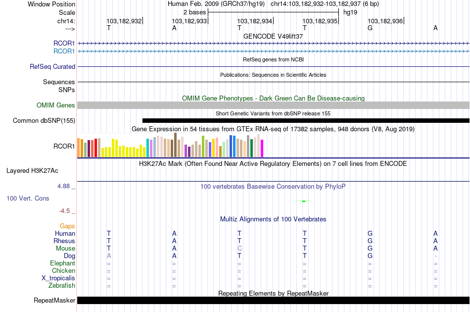The image size is (470, 312).
Task: Click the RCOR1 label beside GTEx chart
Action: (64, 146)
